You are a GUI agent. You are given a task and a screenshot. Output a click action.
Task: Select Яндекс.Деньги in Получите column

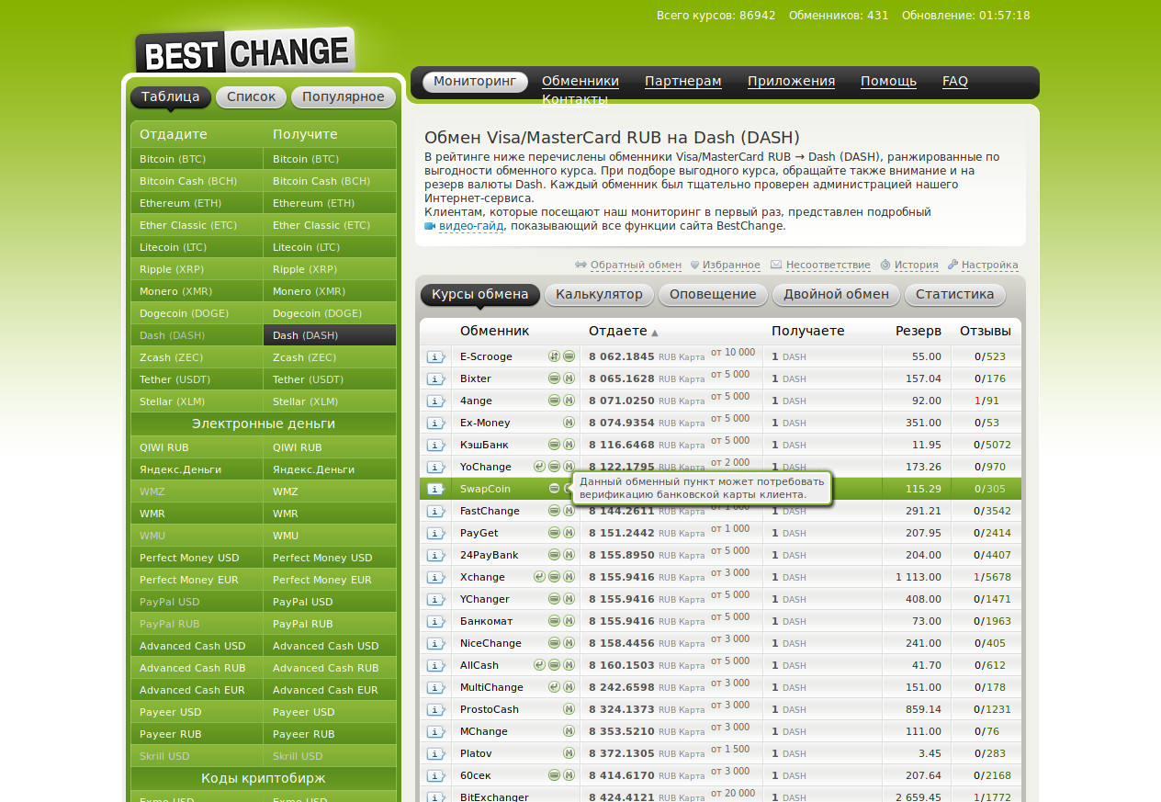330,469
